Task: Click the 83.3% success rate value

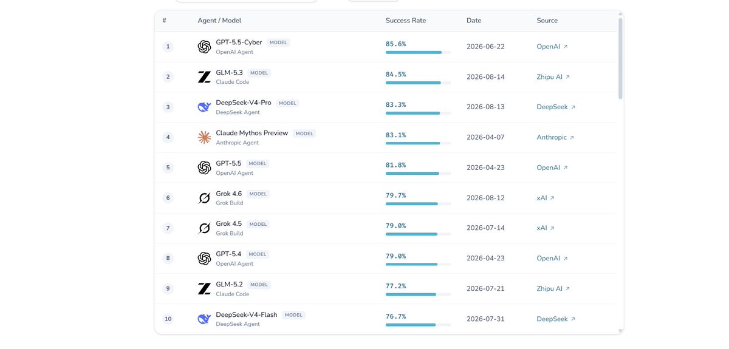Action: 395,104
